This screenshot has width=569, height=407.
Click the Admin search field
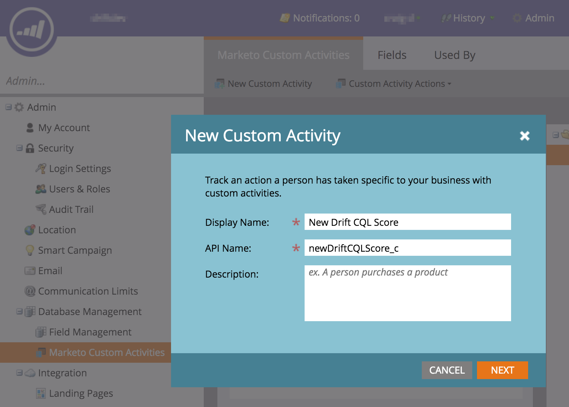tap(102, 81)
